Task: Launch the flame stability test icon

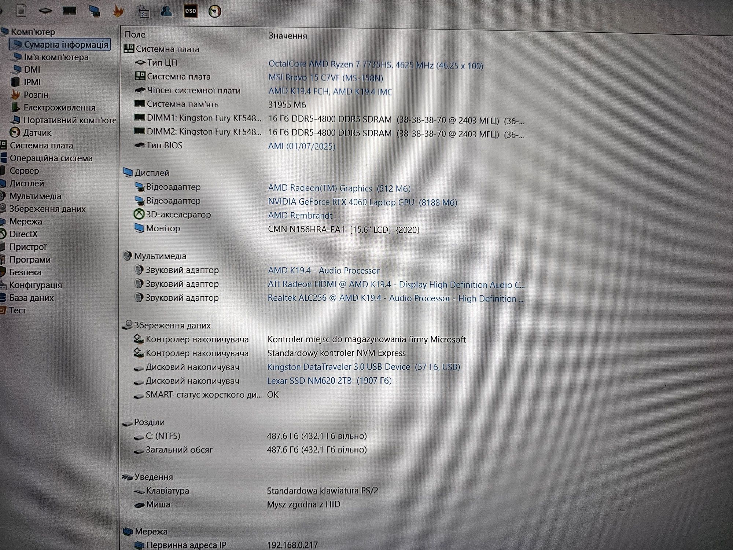Action: click(118, 11)
